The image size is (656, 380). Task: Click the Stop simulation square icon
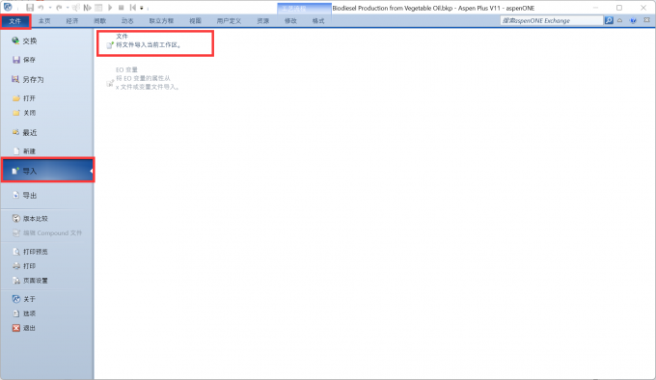(x=121, y=8)
